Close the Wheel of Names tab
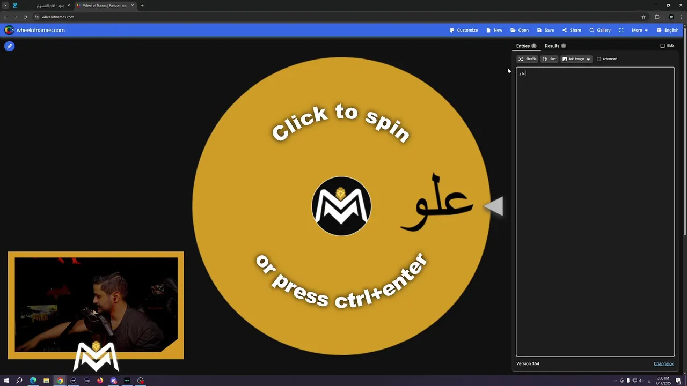This screenshot has height=386, width=687. 133,5
